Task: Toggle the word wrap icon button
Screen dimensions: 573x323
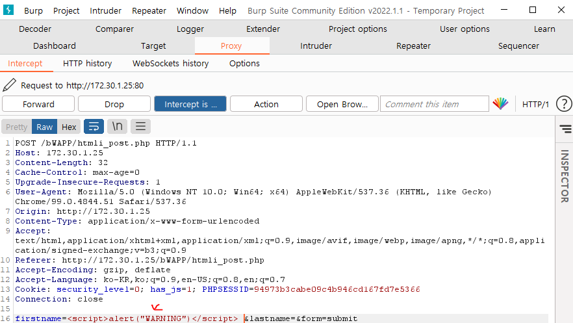Action: [94, 127]
